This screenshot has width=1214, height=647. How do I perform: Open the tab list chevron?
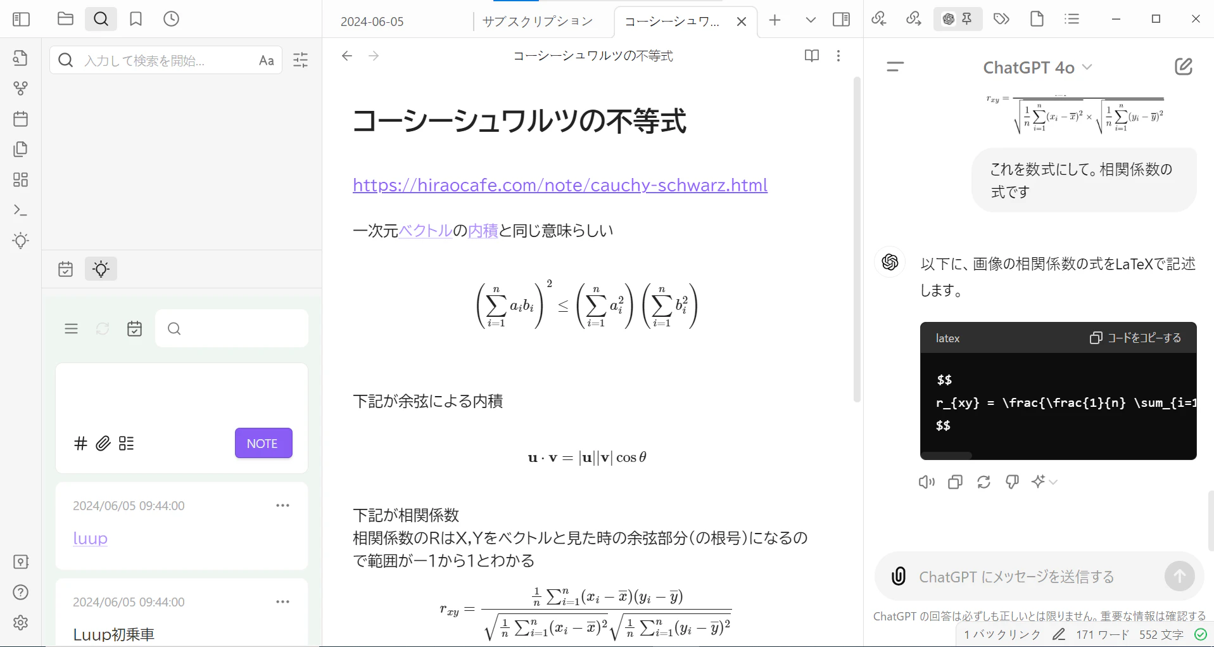pos(811,20)
